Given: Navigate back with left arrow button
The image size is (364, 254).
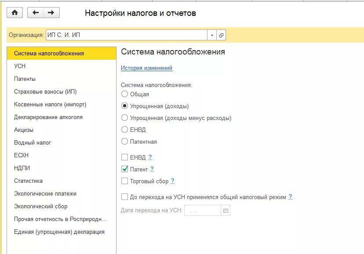Looking at the screenshot, I should pos(36,13).
